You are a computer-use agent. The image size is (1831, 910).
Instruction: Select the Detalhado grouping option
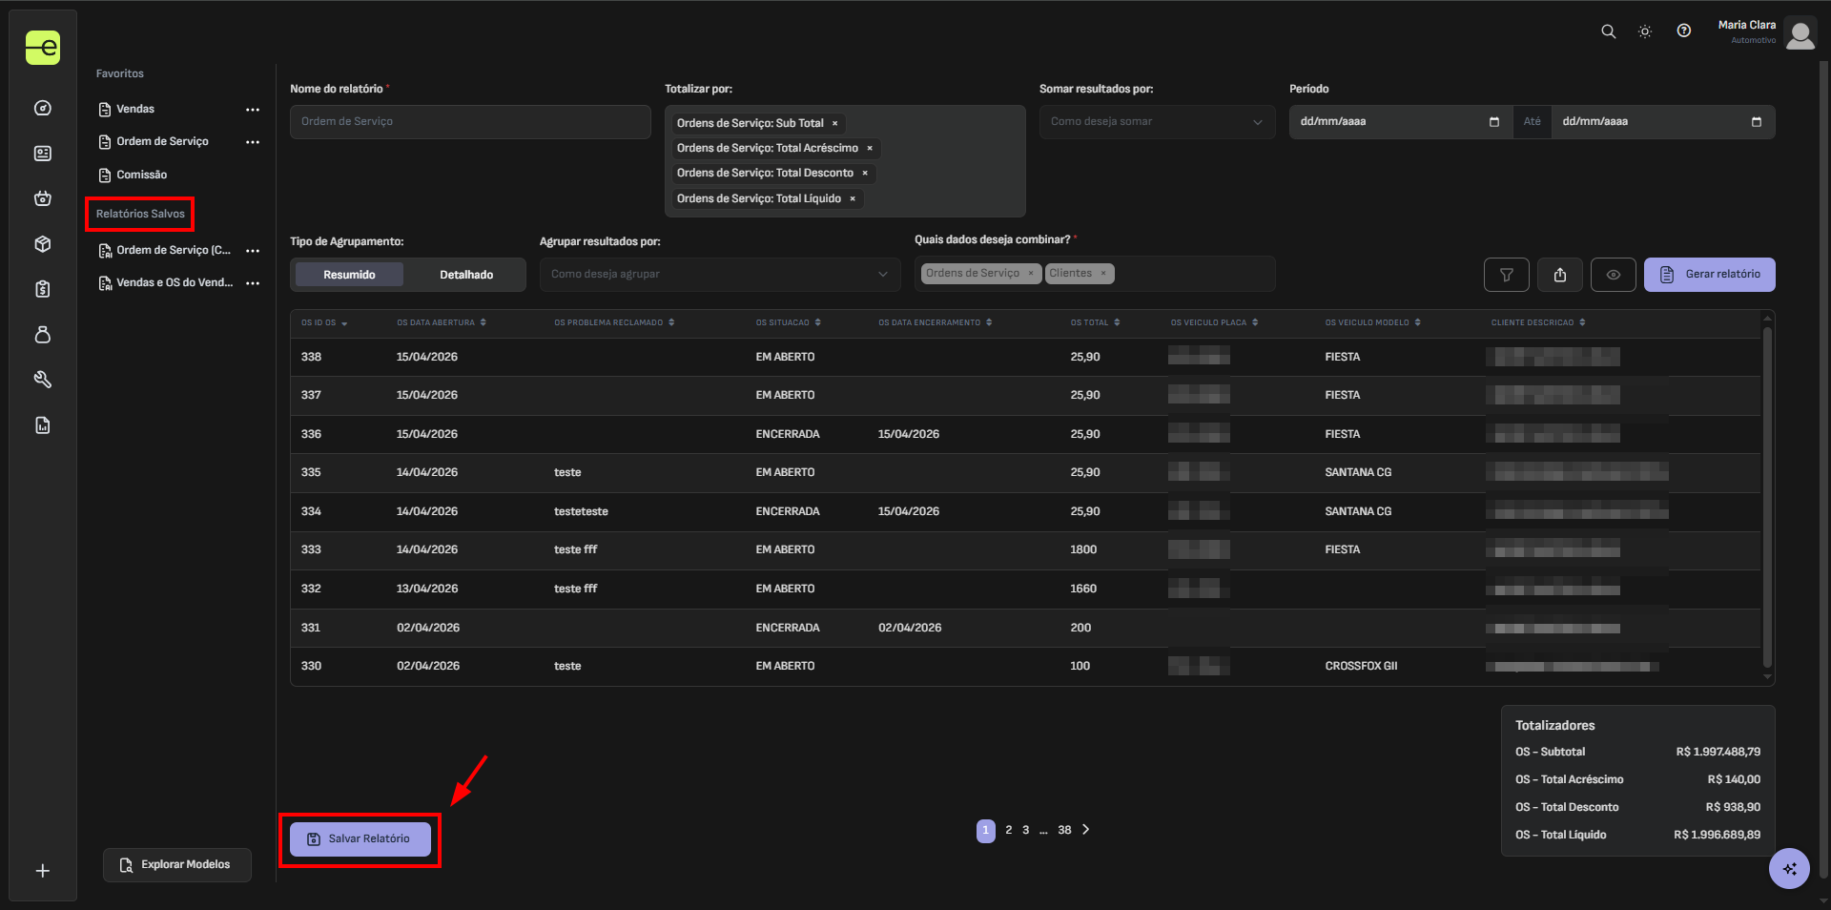pyautogui.click(x=466, y=275)
